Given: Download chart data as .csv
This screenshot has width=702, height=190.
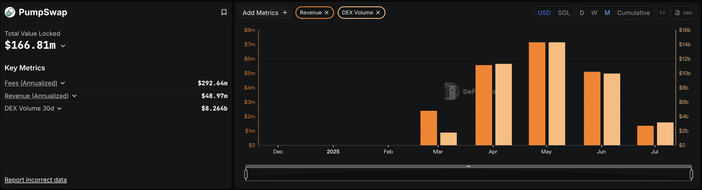Looking at the screenshot, I should (683, 13).
